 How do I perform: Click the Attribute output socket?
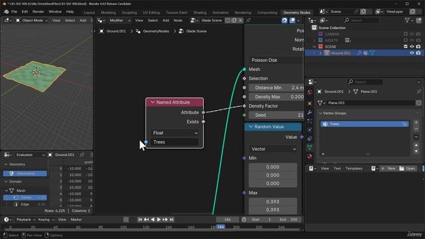point(203,112)
